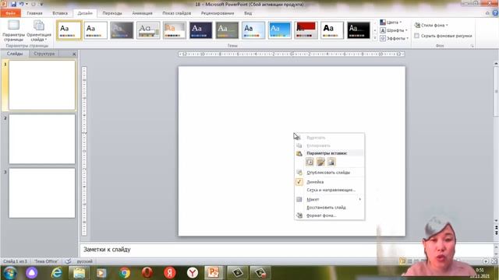Screen dimensions: 499x280
Task: Switch to the Показ слайдов ribbon tab
Action: point(177,13)
